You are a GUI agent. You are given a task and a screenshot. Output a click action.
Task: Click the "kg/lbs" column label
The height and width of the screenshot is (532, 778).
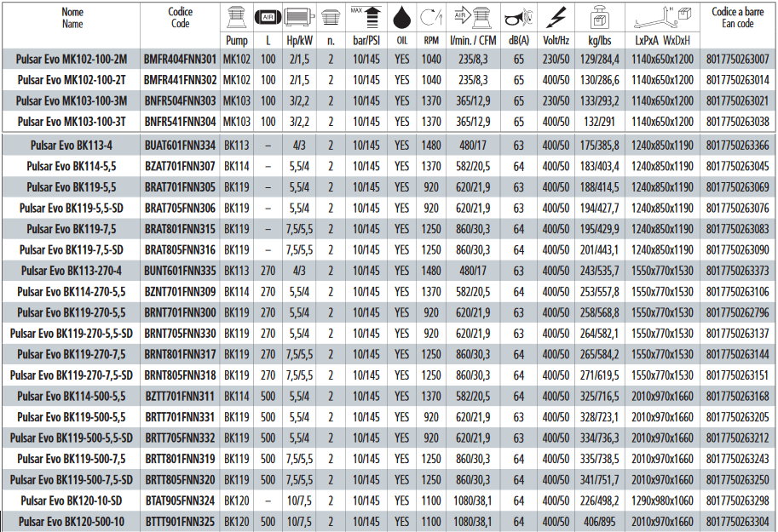click(x=599, y=41)
